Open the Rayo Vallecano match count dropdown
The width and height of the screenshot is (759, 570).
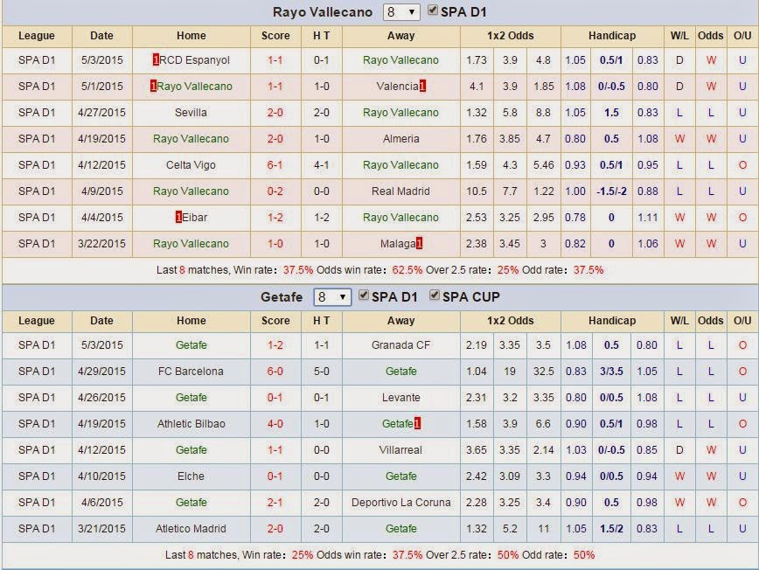[400, 11]
